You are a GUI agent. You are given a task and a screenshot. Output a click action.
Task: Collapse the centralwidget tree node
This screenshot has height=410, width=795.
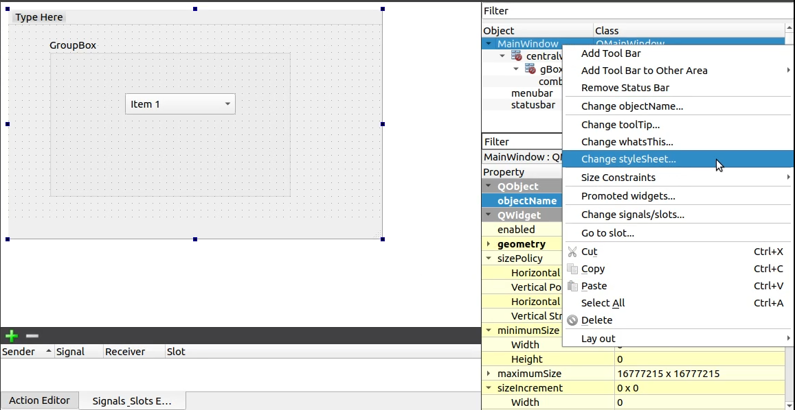(502, 56)
